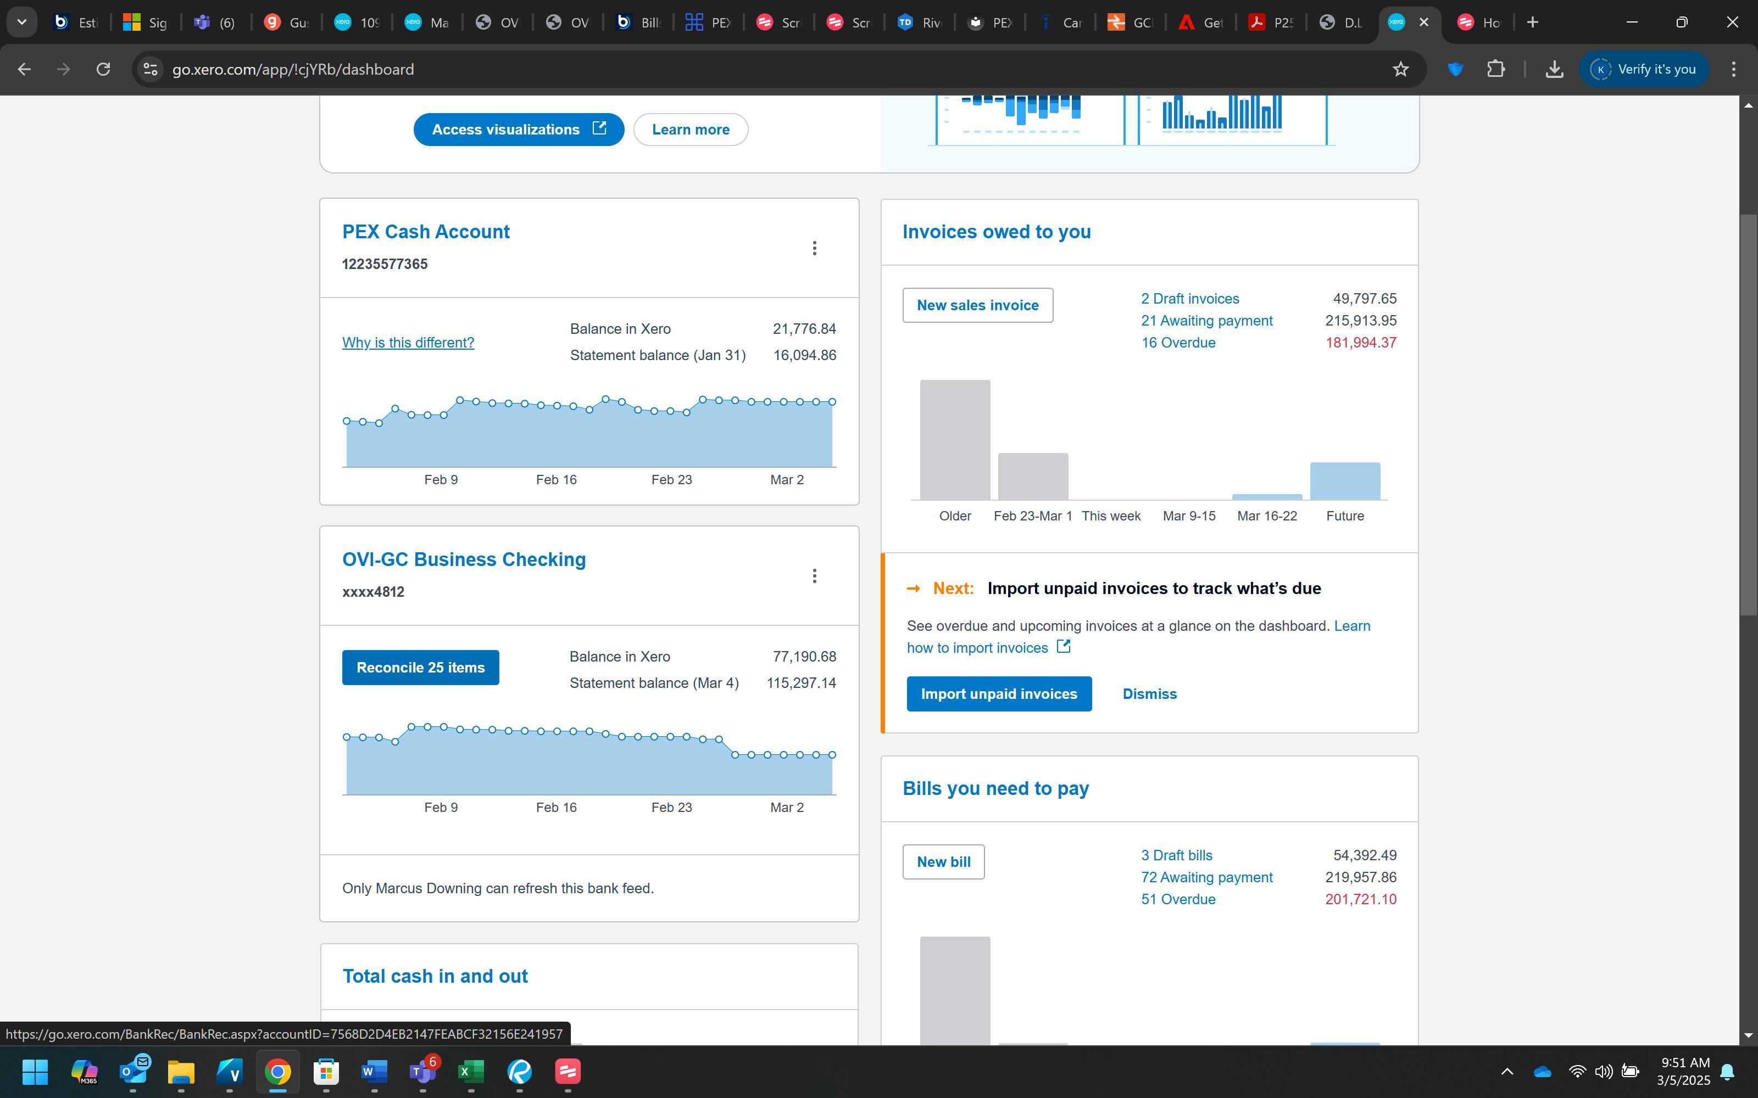This screenshot has width=1758, height=1098.
Task: Open PEX Cash Account options menu
Action: point(814,248)
